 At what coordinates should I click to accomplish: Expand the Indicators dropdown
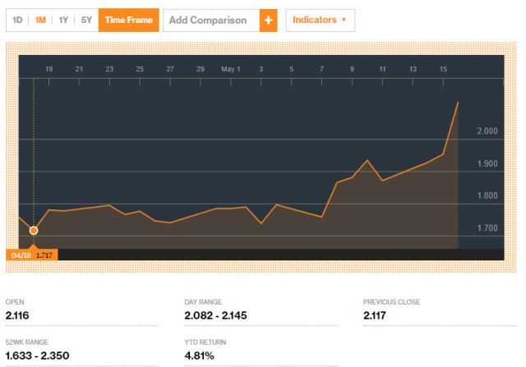[320, 21]
